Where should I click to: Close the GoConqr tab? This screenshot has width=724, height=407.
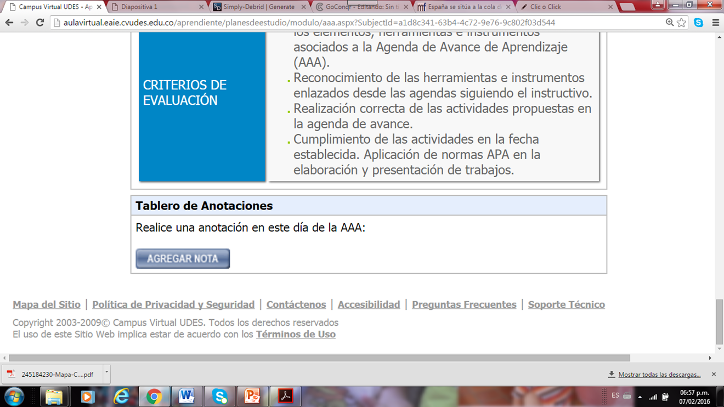click(406, 7)
